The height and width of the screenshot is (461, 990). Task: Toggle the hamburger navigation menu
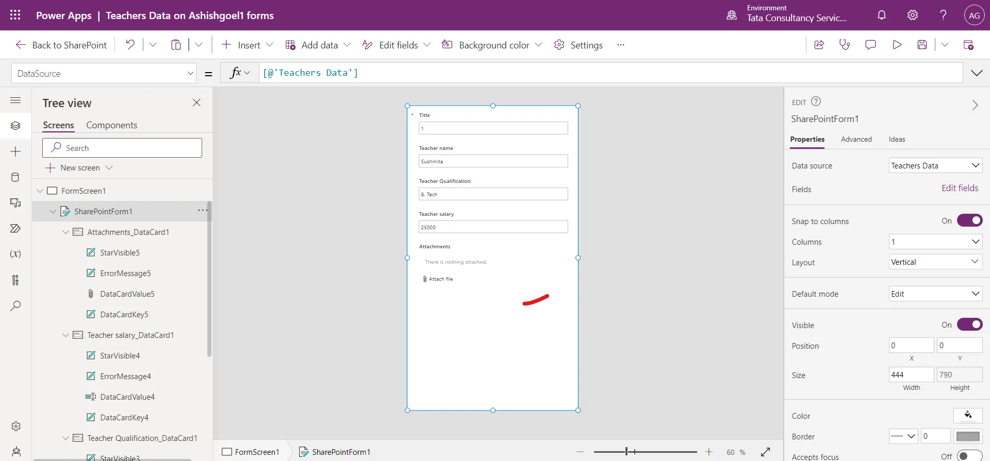(15, 100)
